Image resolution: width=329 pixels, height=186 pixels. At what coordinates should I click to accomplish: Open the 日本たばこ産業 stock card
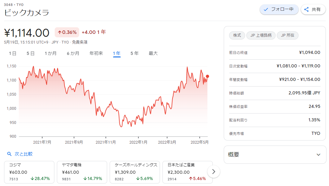188,172
